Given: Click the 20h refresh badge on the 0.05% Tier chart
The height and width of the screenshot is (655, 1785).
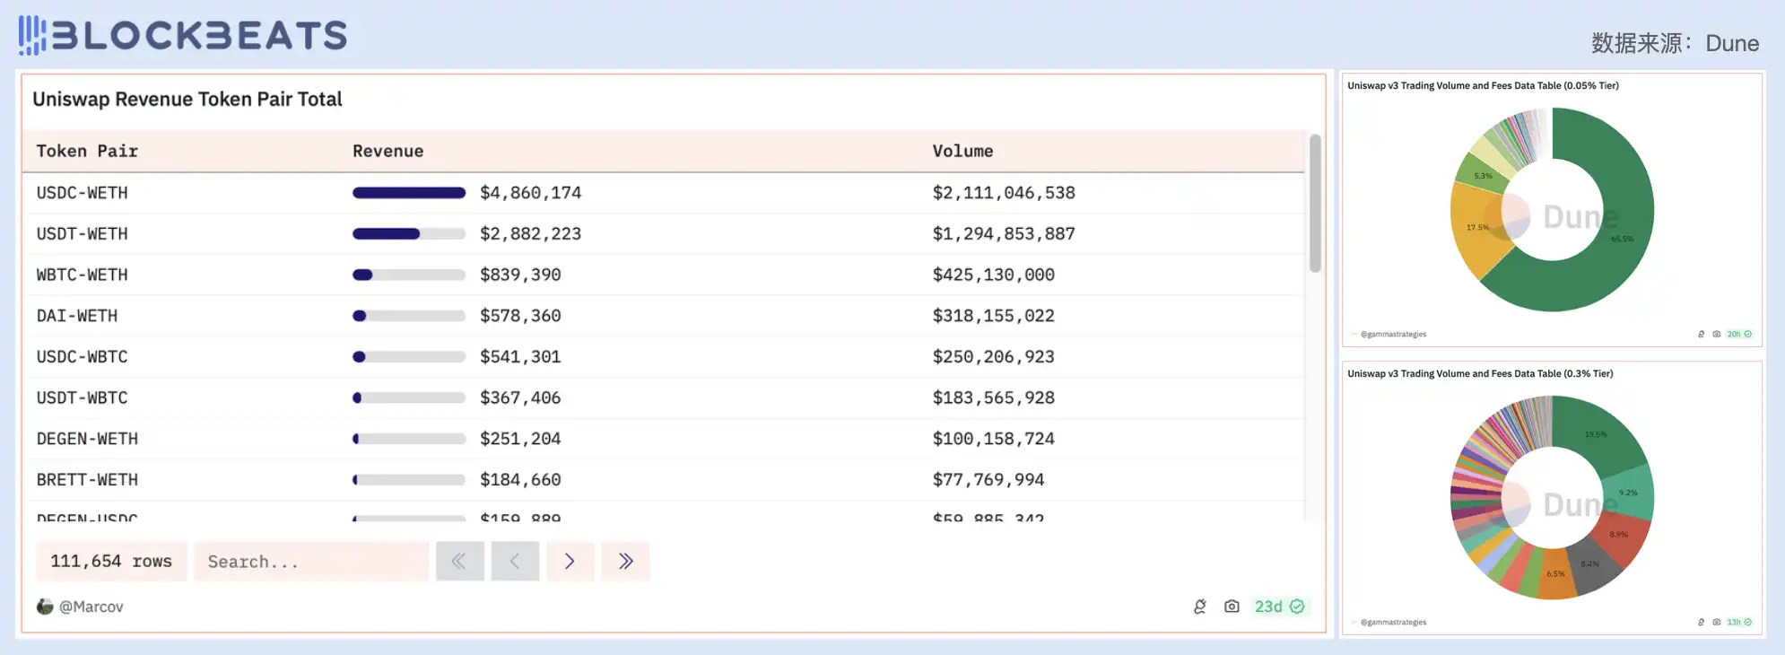Looking at the screenshot, I should 1738,334.
